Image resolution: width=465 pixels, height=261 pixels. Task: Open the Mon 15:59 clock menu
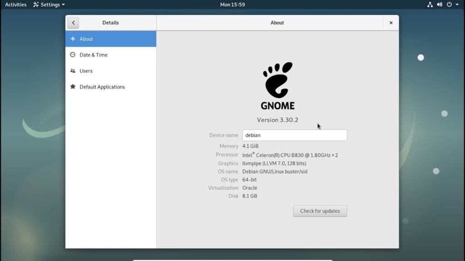pos(232,5)
